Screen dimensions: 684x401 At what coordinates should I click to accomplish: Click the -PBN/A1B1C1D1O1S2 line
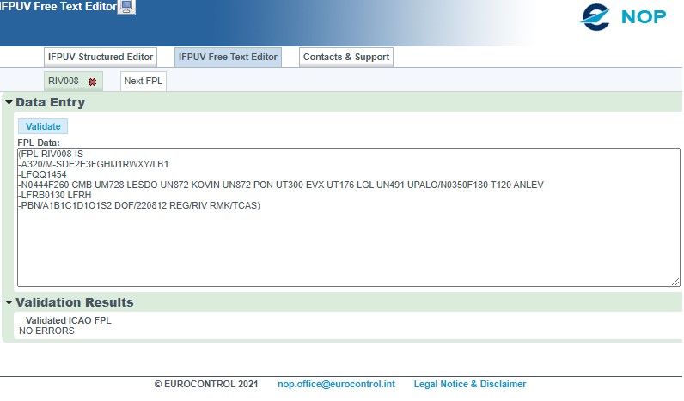[x=139, y=205]
